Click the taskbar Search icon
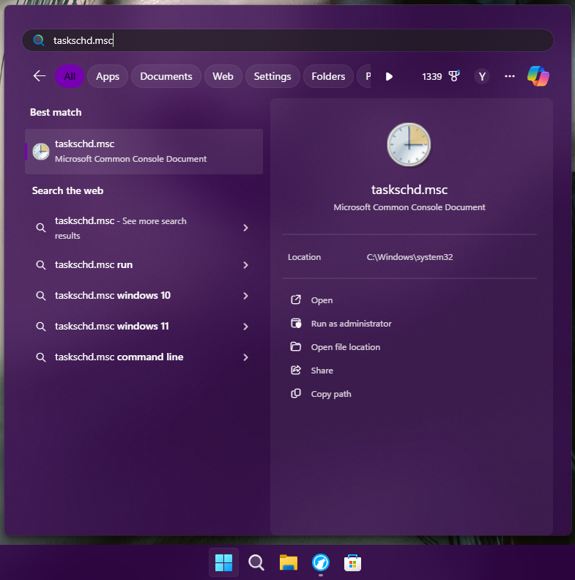Screen dimensions: 575x580 click(x=256, y=562)
